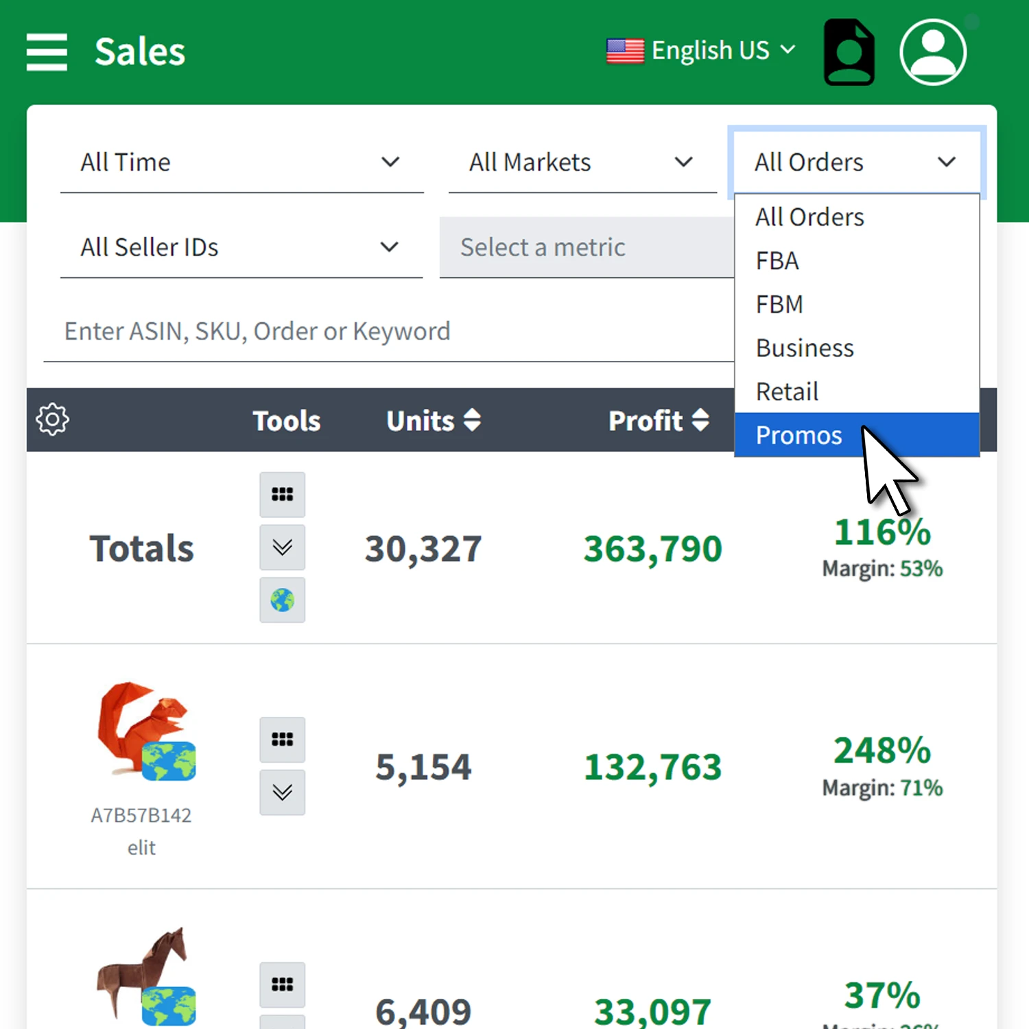Viewport: 1029px width, 1029px height.
Task: Click the Margin: 71% text
Action: [882, 788]
